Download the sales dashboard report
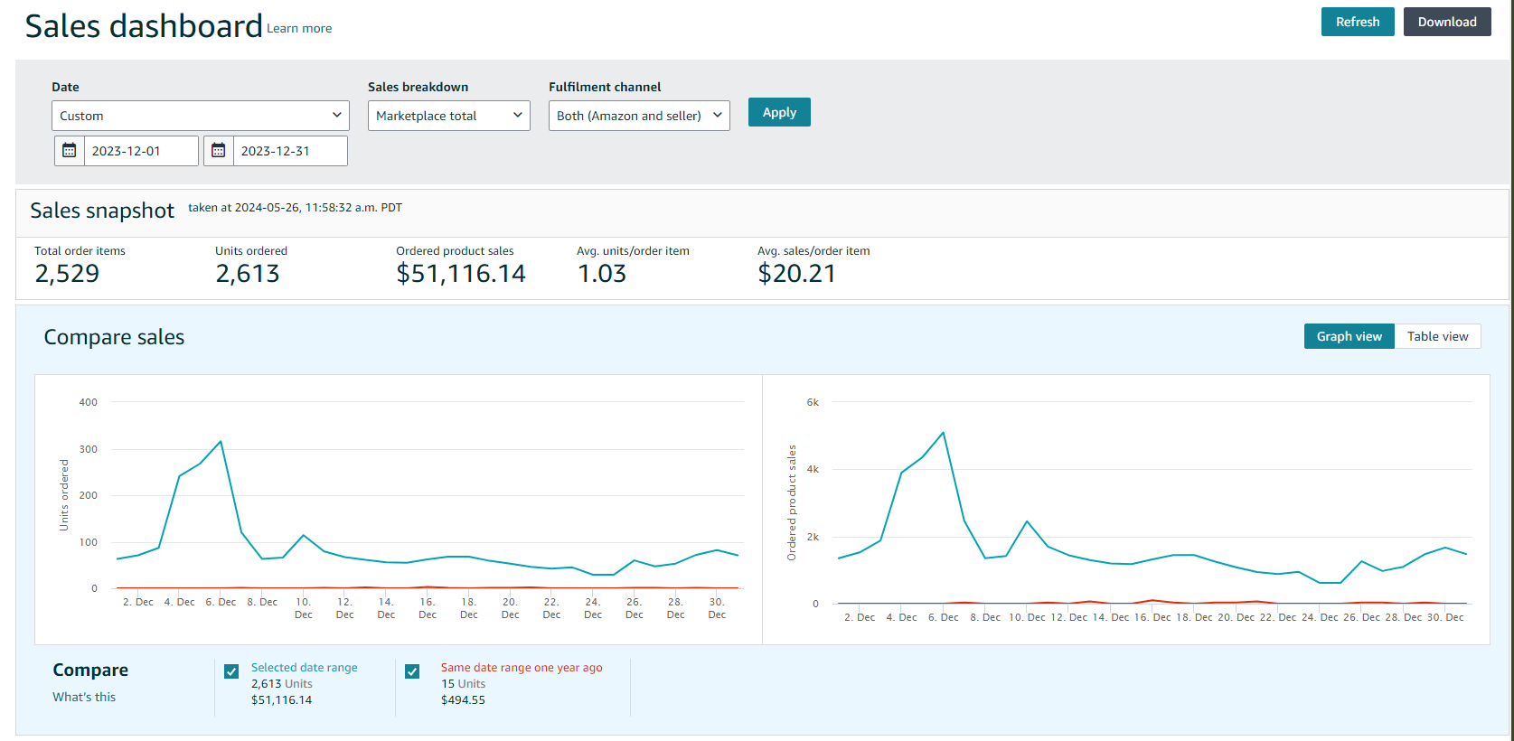Viewport: 1514px width, 741px height. click(x=1446, y=22)
